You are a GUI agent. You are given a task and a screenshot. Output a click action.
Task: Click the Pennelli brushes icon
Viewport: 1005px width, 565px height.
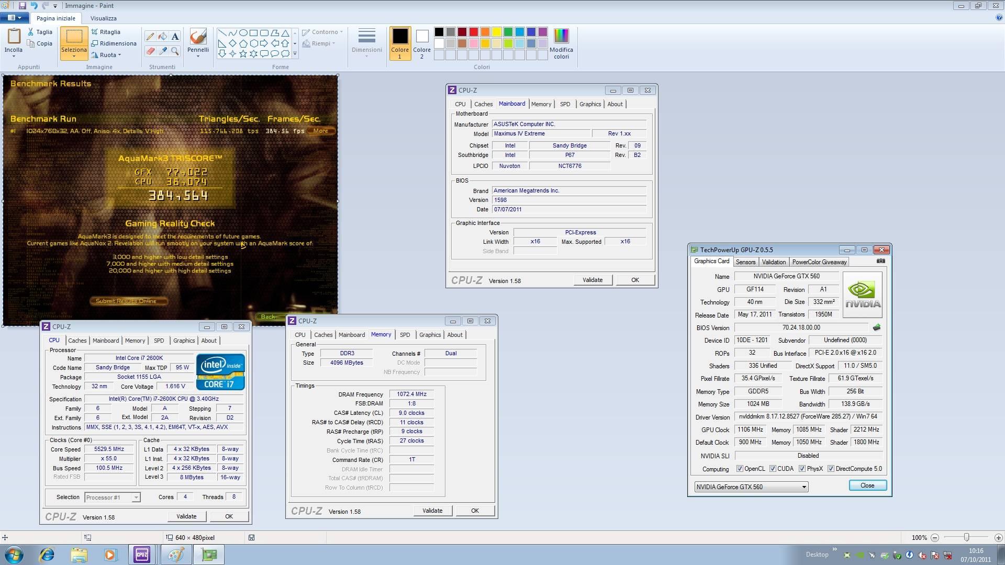coord(198,37)
